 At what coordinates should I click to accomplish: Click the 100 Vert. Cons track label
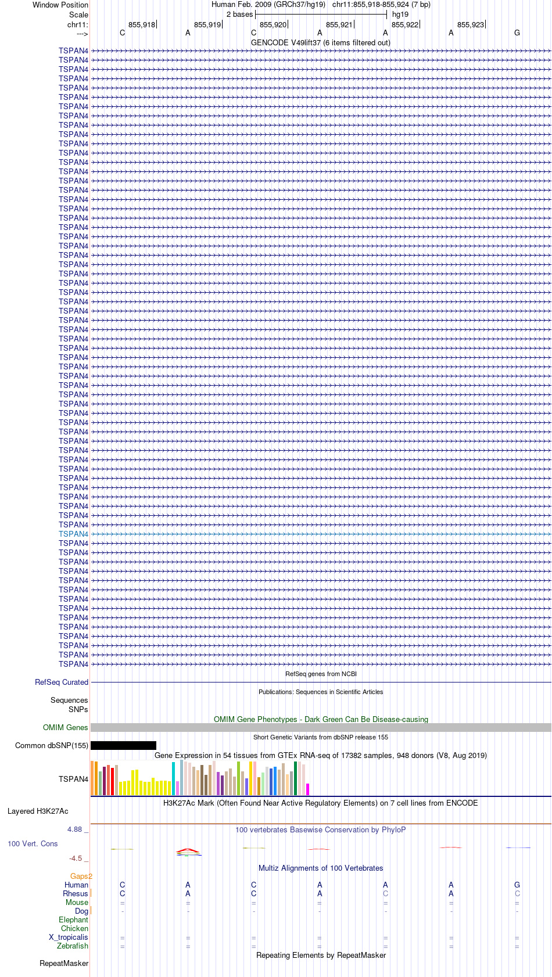[33, 843]
